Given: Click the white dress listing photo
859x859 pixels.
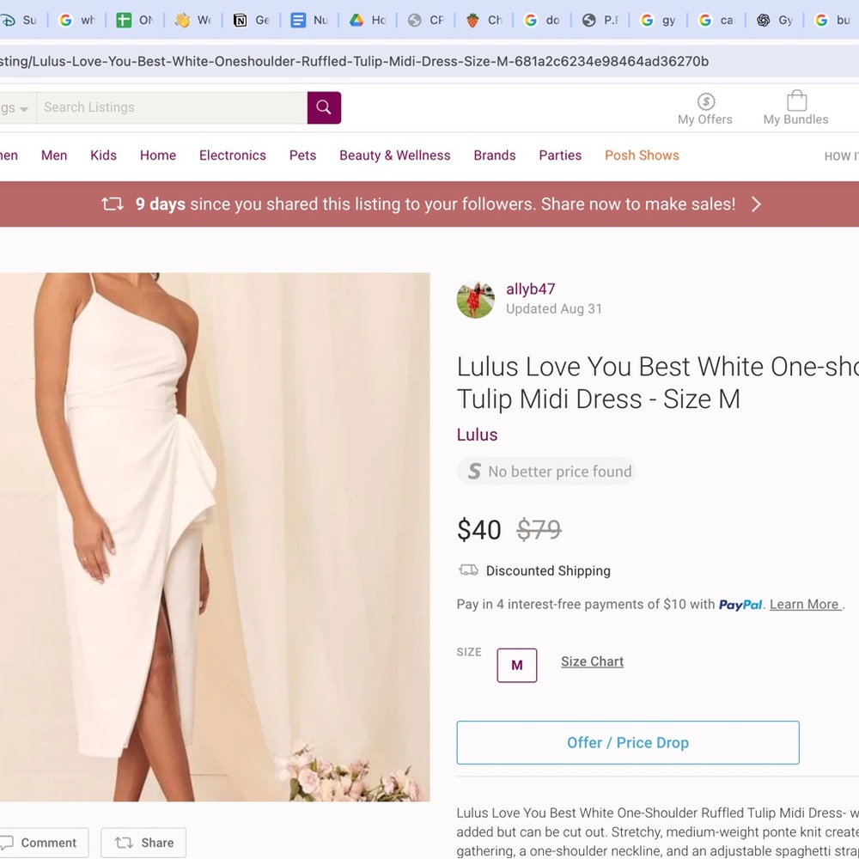Looking at the screenshot, I should click(x=215, y=537).
